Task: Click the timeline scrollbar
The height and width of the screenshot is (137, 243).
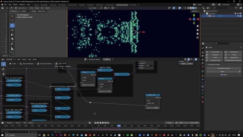Action: (x=100, y=130)
